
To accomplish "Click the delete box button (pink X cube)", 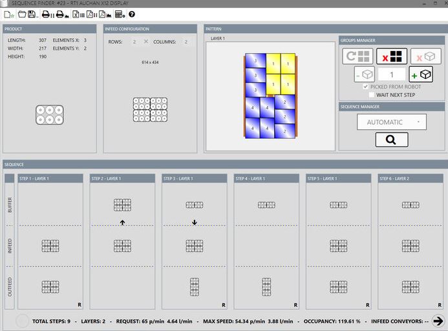I will 426,57.
